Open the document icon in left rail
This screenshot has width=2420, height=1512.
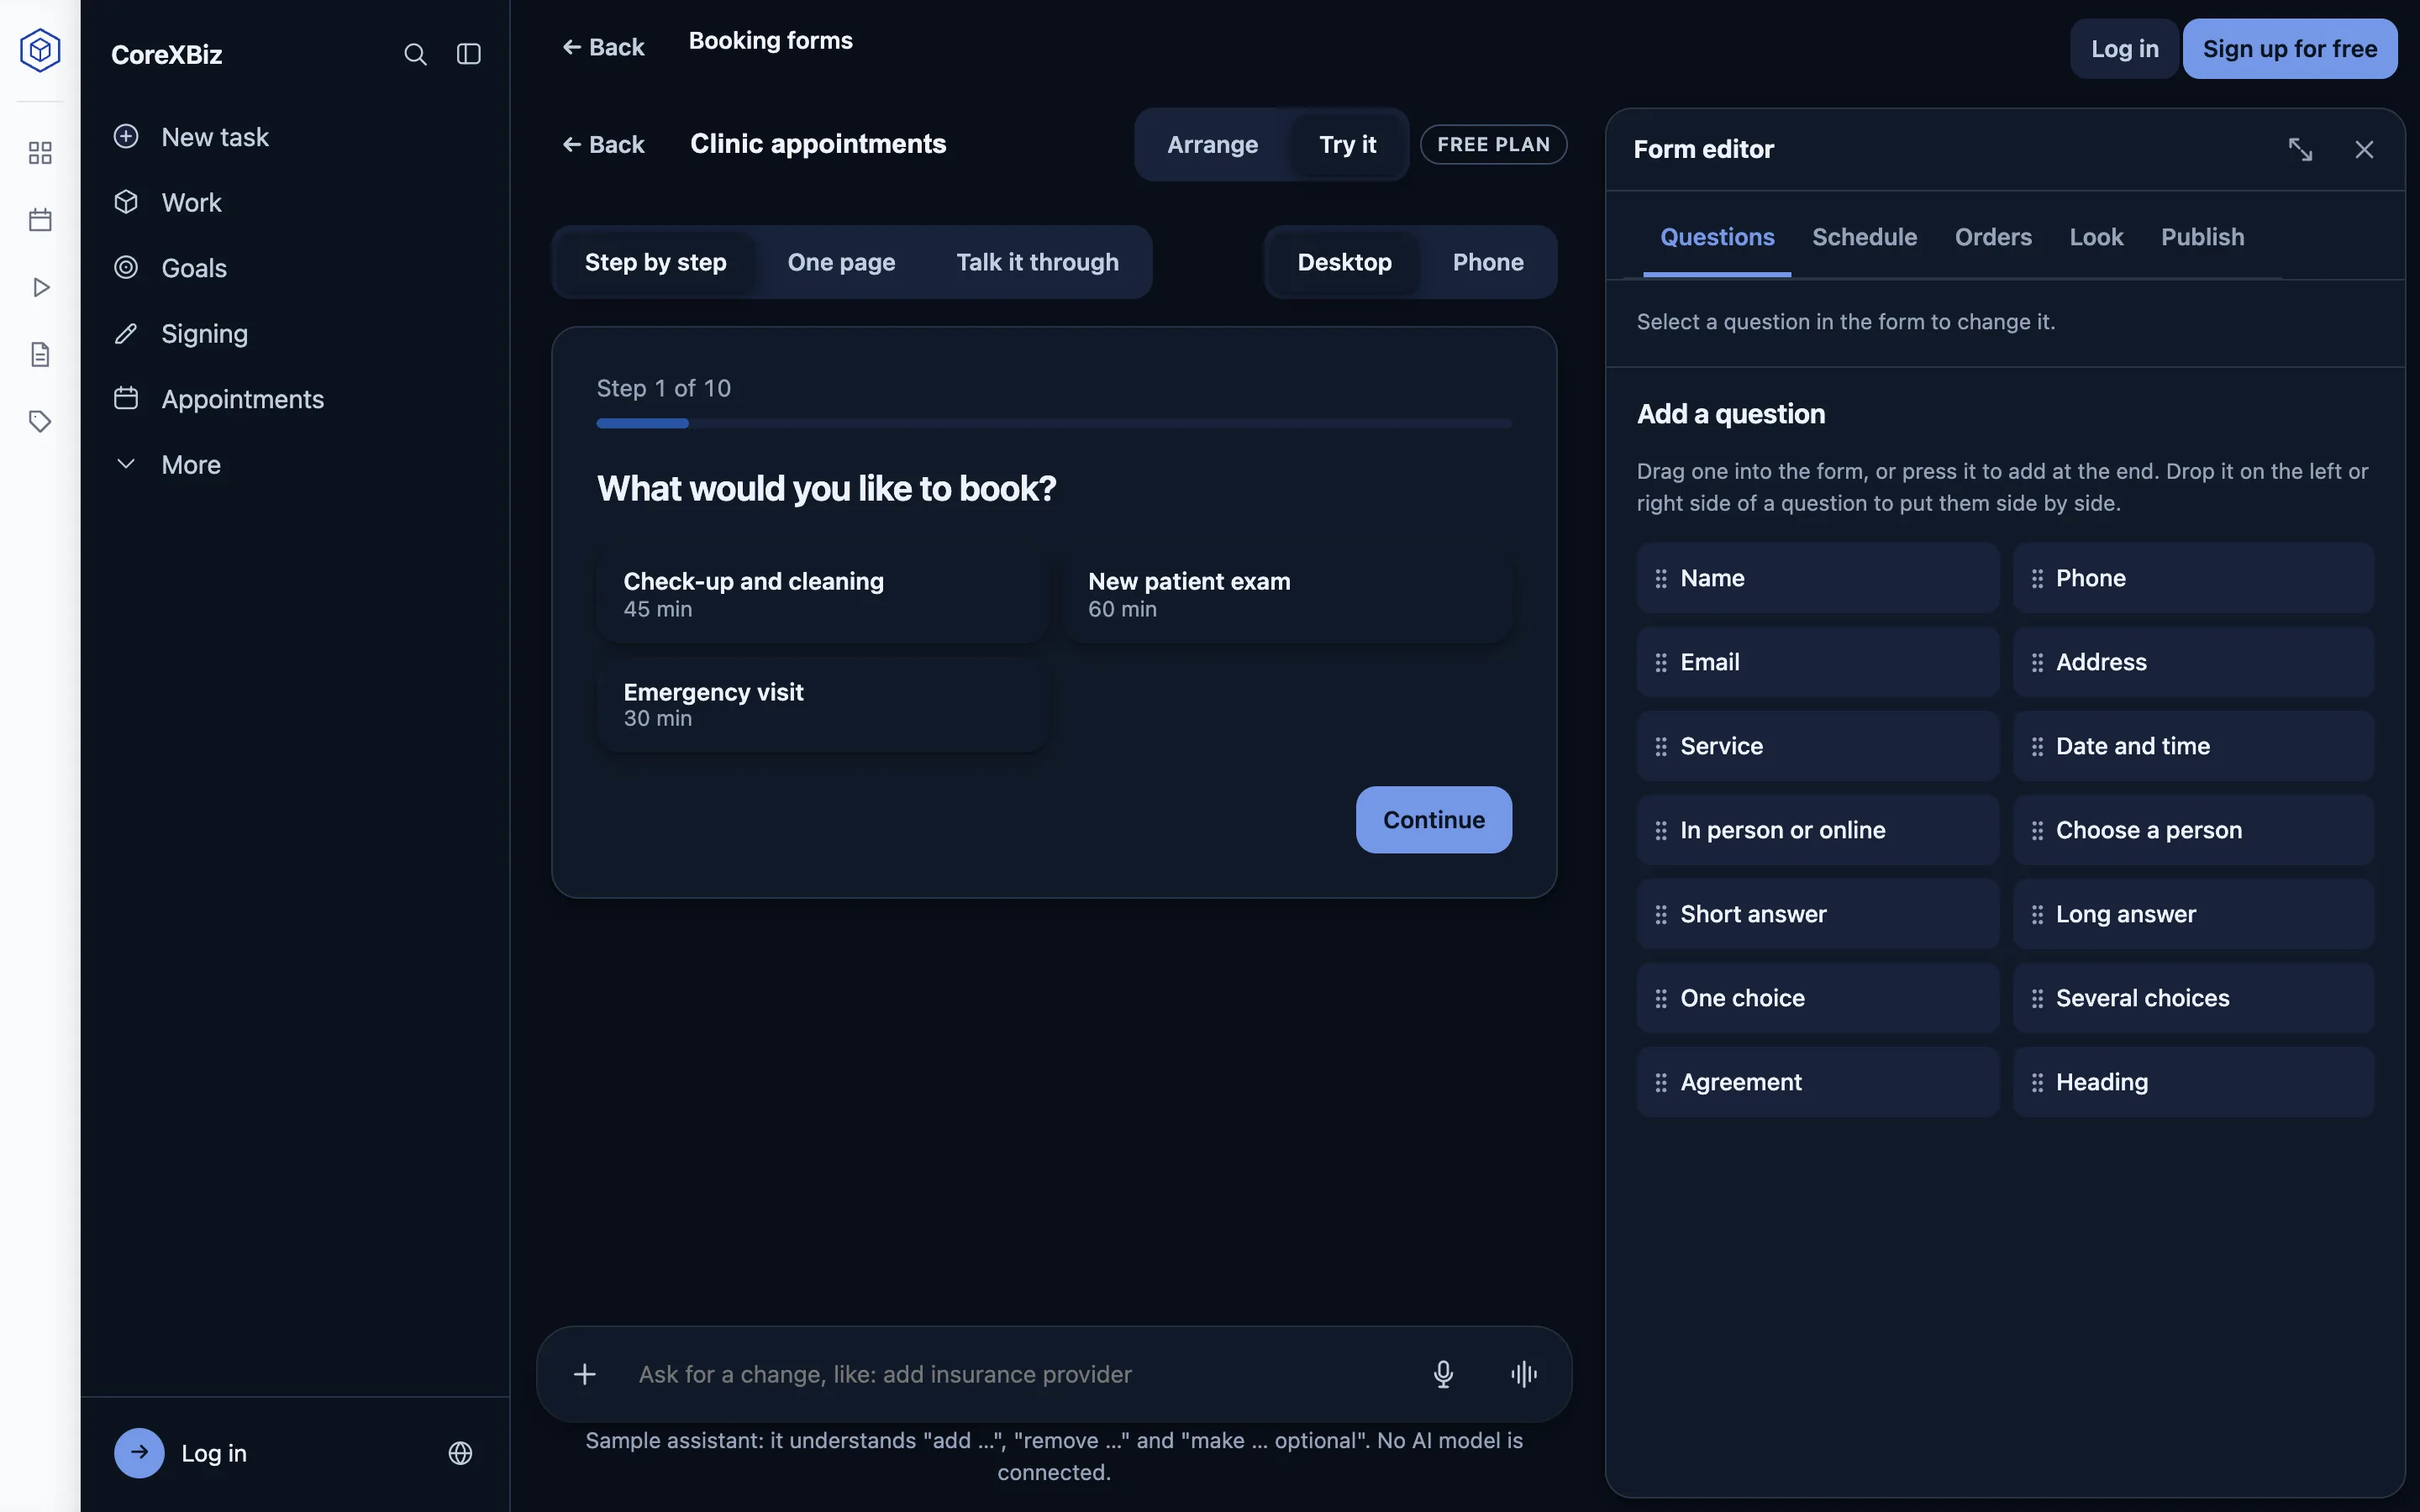(40, 354)
